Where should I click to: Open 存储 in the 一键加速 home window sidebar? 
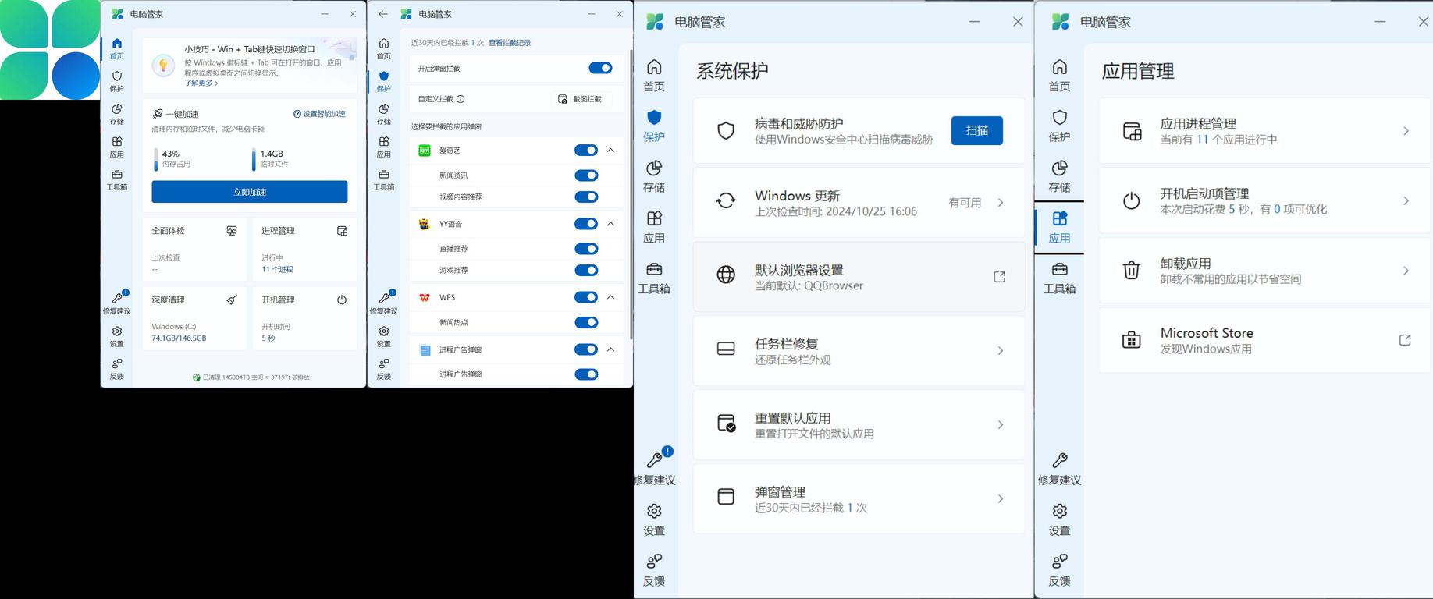click(116, 114)
